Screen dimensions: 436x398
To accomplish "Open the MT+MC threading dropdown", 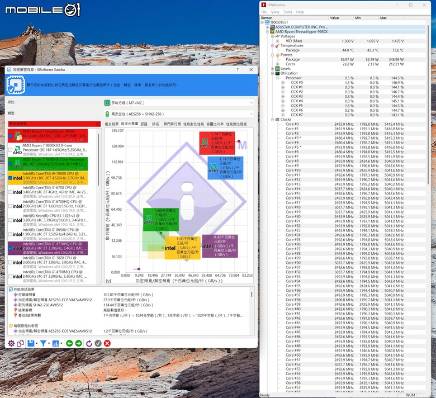I will click(179, 103).
